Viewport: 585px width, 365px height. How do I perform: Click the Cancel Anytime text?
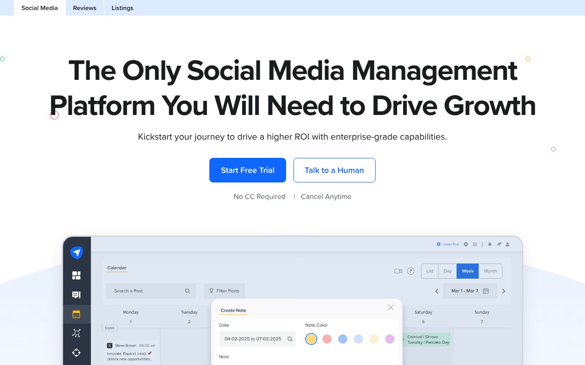click(x=326, y=197)
